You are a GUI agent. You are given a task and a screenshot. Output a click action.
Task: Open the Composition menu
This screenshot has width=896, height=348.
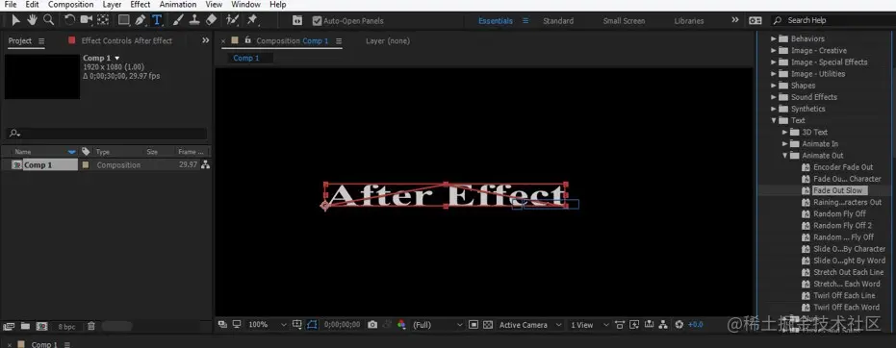pos(71,5)
